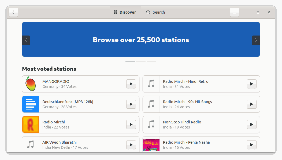Click the Non Stop Hindi Radio note icon
The width and height of the screenshot is (282, 160).
(151, 124)
